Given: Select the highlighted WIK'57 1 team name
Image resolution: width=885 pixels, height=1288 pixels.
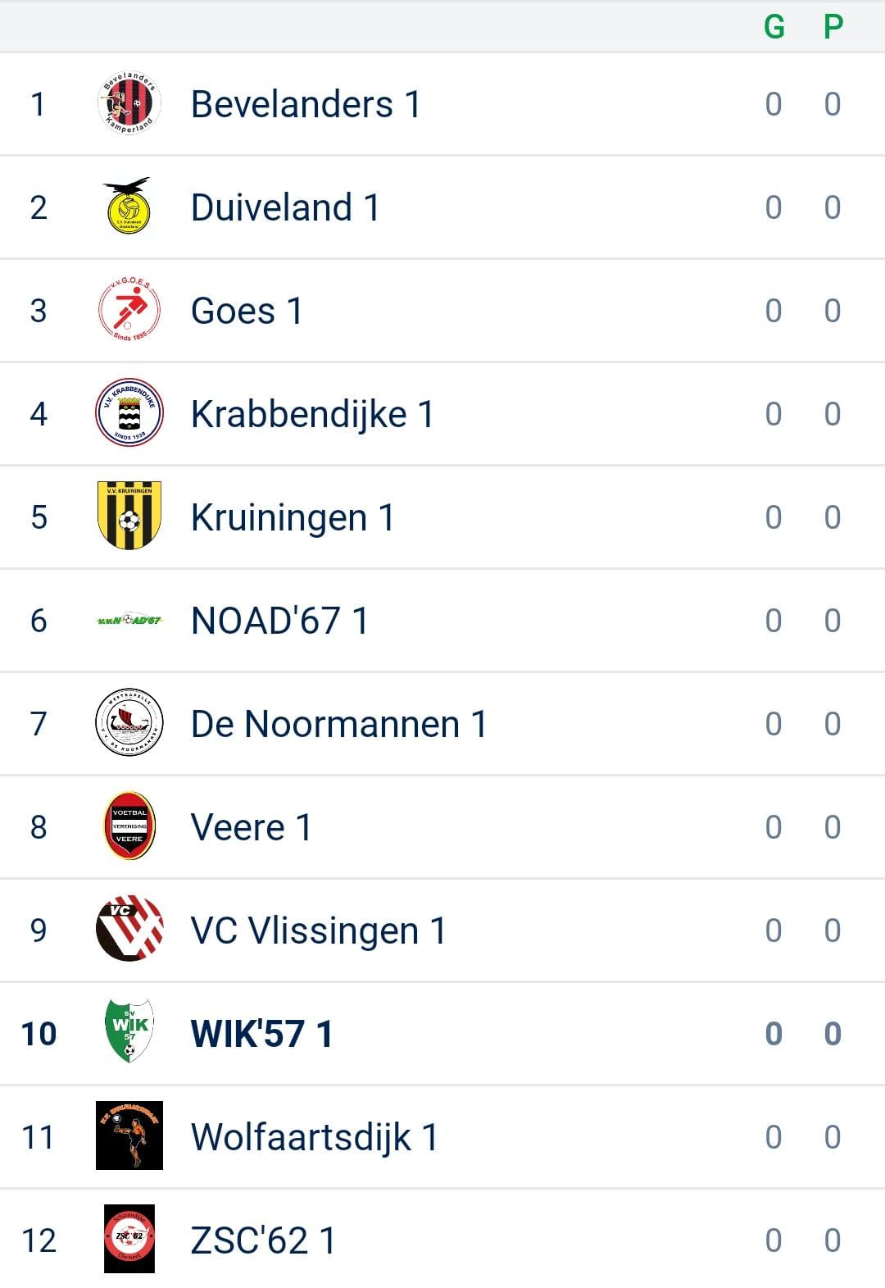Looking at the screenshot, I should point(261,1034).
